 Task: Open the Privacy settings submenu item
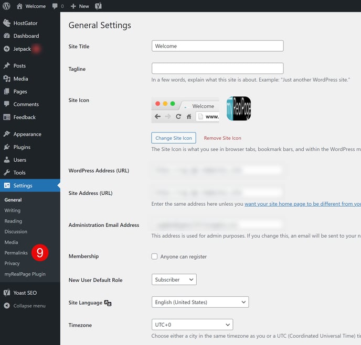[x=12, y=263]
